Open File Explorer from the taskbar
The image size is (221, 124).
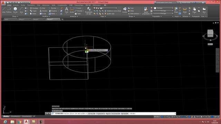click(x=12, y=122)
